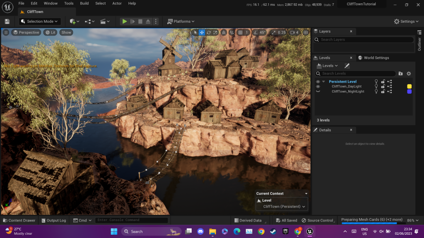Open Levels panel settings gear
Viewport: 424px width, 238px height.
[409, 74]
